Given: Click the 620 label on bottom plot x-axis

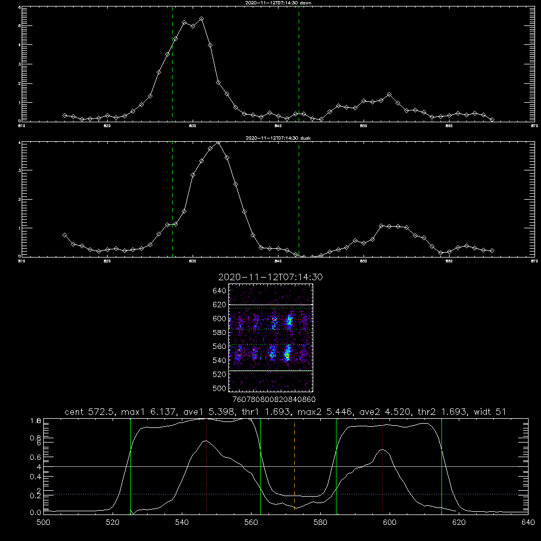Looking at the screenshot, I should pyautogui.click(x=459, y=523).
